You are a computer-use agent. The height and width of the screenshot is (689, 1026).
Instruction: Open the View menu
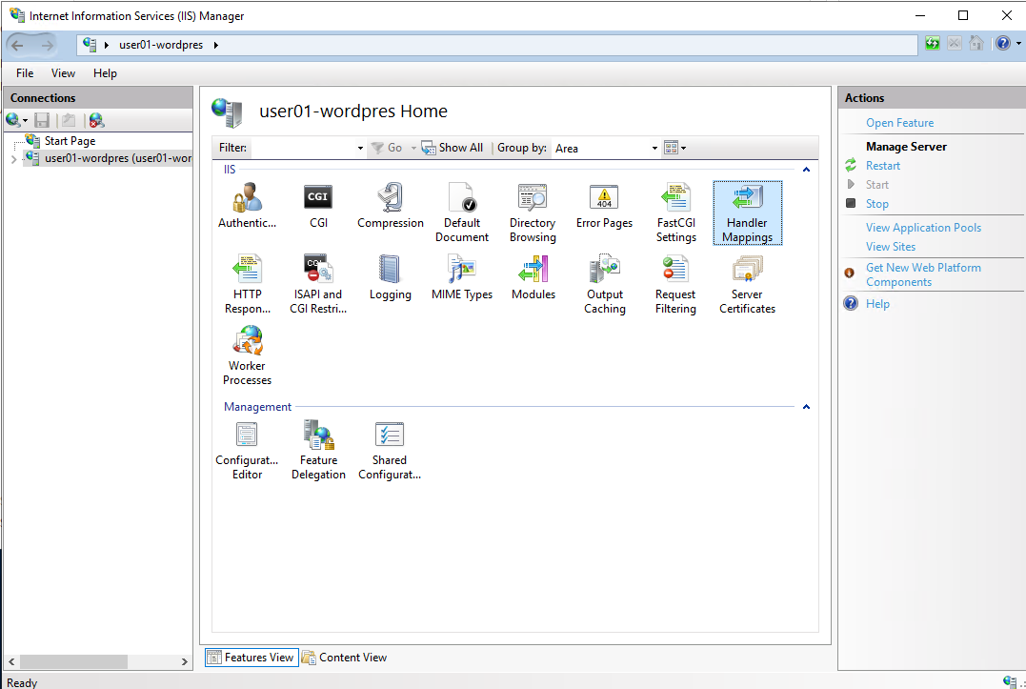(64, 73)
